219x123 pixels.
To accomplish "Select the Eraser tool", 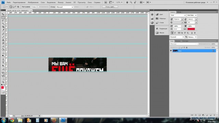I will click(x=3, y=46).
